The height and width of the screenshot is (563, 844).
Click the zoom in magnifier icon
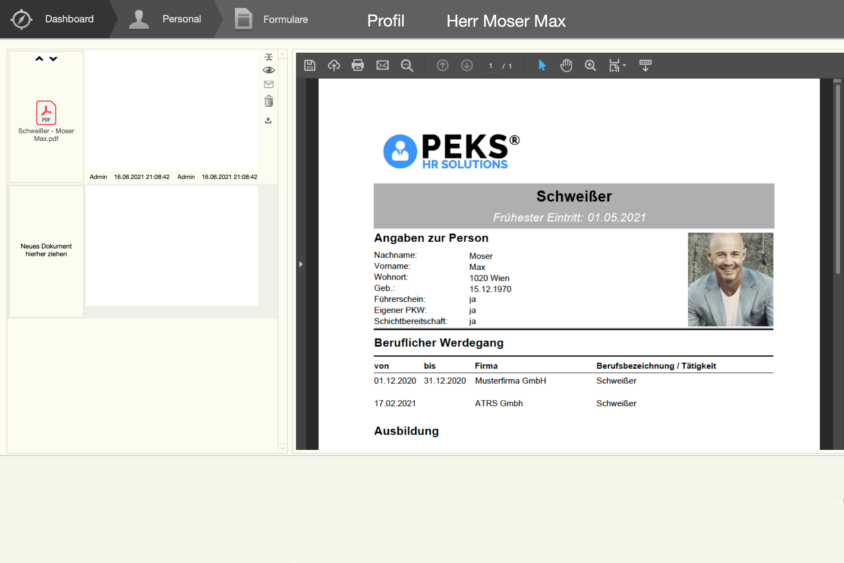[590, 65]
